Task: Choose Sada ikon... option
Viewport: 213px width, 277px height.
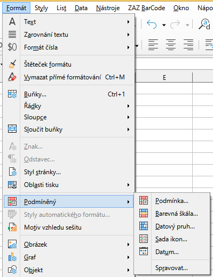Action: (172, 239)
